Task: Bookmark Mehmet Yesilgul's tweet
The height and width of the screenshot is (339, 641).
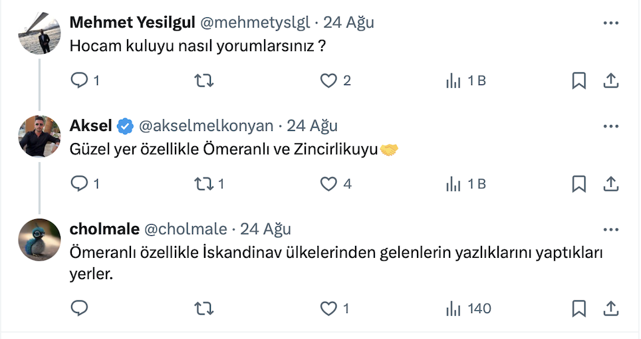Action: click(578, 81)
